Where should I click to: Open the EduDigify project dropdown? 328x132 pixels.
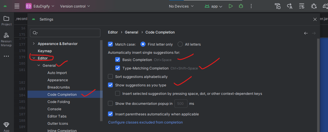click(40, 6)
